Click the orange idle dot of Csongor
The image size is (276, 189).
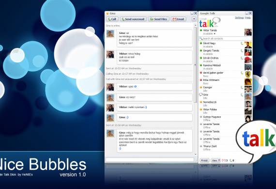[201, 87]
